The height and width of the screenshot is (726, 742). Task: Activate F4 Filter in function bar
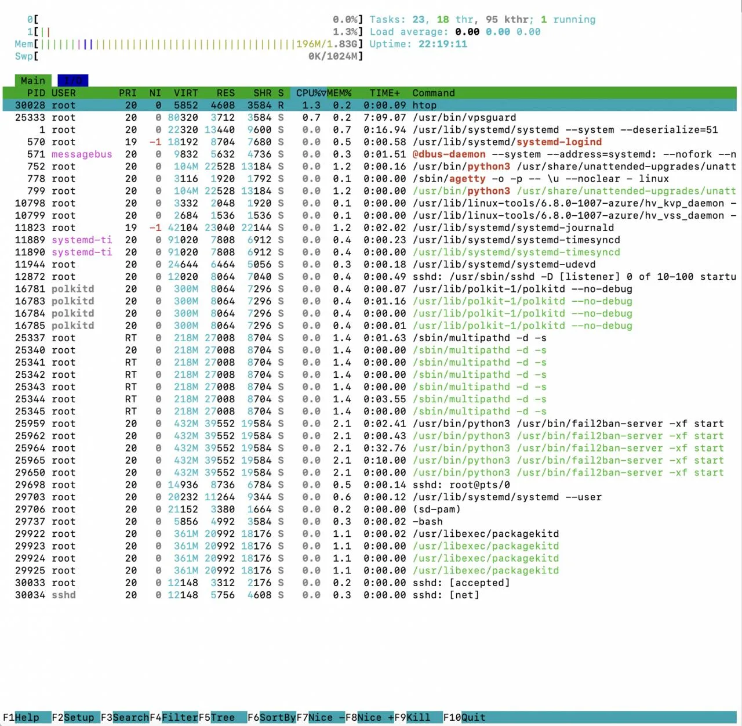point(174,717)
